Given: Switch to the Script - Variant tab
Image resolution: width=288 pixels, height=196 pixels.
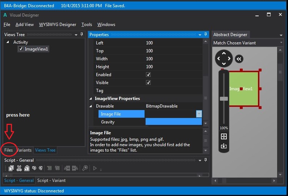Looking at the screenshot, I should click(51, 180).
